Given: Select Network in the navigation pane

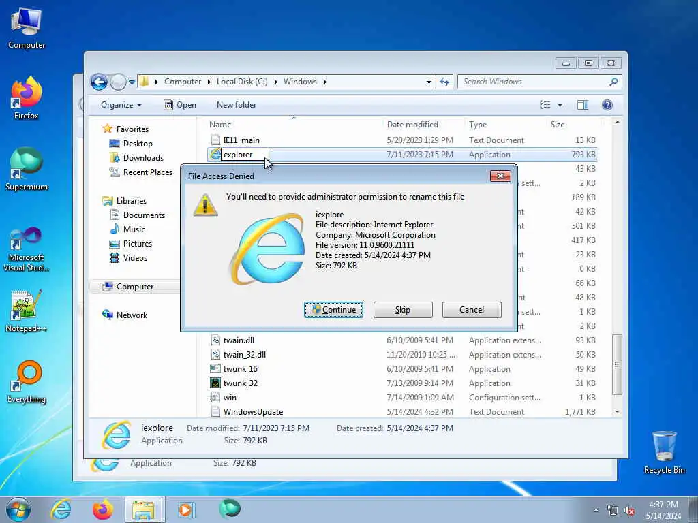Looking at the screenshot, I should (132, 315).
